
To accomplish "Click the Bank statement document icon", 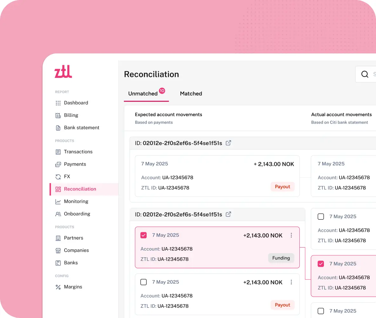I will coord(58,128).
